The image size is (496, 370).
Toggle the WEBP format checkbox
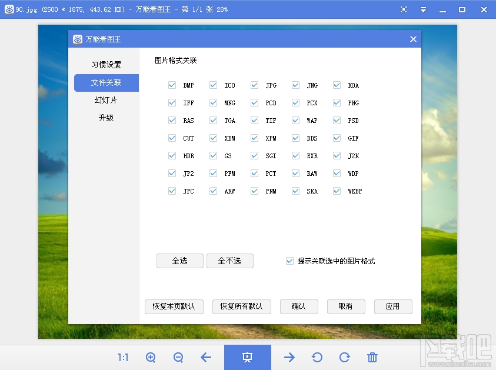[337, 191]
